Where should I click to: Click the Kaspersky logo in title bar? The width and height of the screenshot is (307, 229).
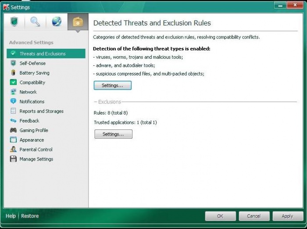6,7
